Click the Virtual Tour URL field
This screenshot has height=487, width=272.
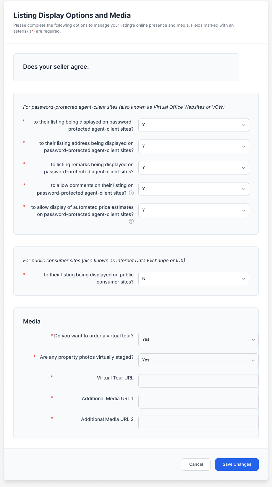[x=198, y=381]
